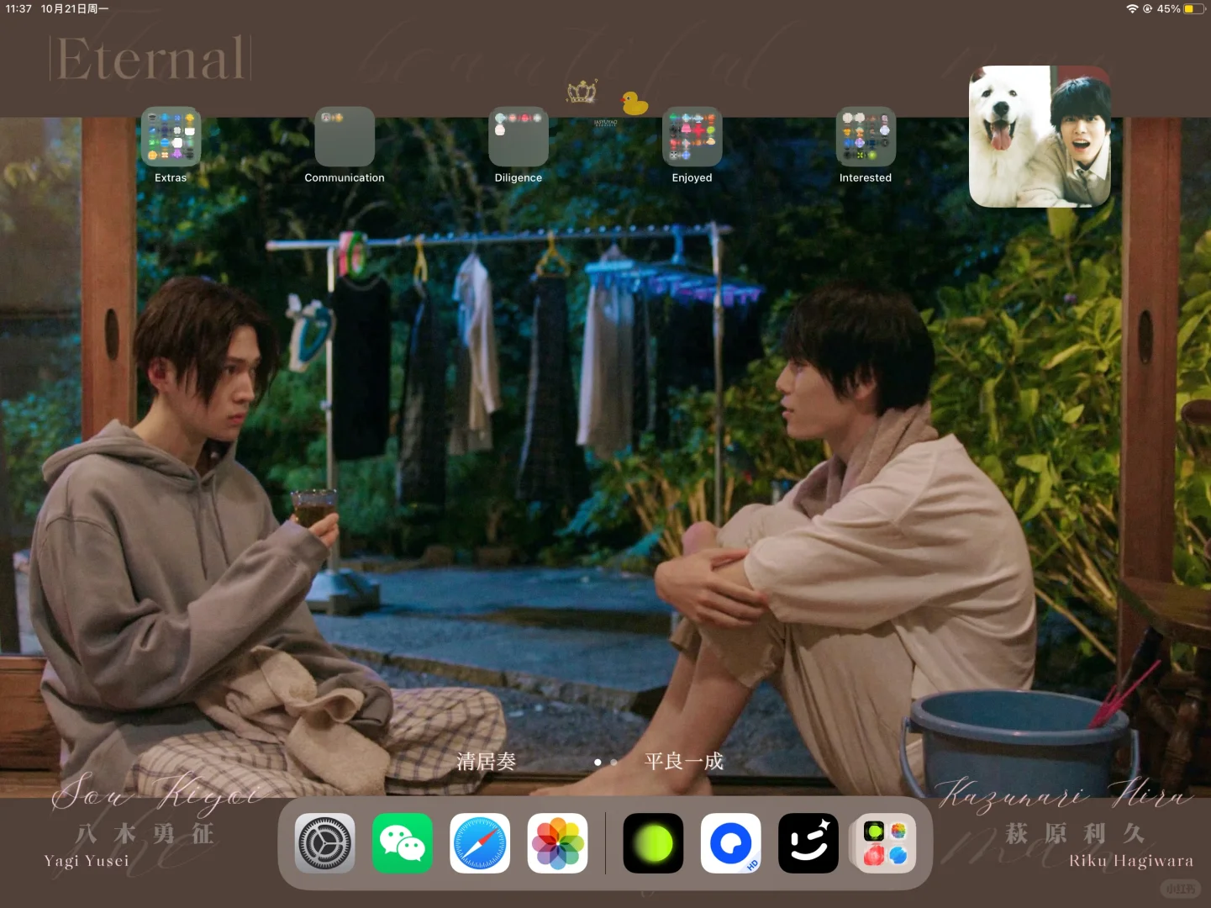1211x908 pixels.
Task: Open the winking smiley face app
Action: (x=808, y=842)
